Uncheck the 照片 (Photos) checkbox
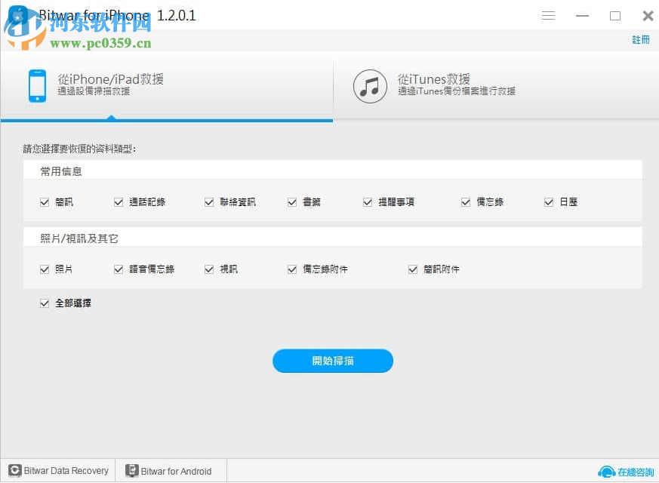The height and width of the screenshot is (483, 659). (45, 268)
